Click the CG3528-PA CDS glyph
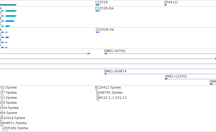Image resolution: width=216 pixels, height=132 pixels. click(97, 32)
